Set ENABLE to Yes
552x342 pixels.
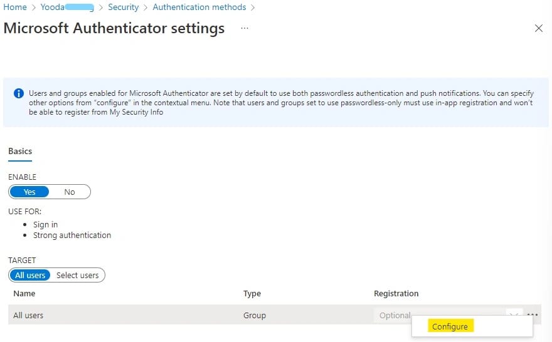(x=29, y=192)
